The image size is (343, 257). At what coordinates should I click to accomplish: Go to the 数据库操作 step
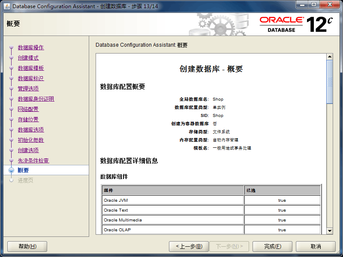[x=30, y=48]
